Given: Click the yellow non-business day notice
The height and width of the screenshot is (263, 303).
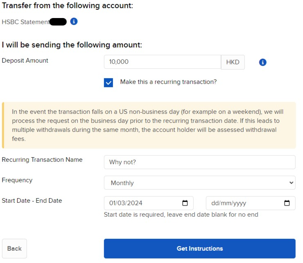Looking at the screenshot, I should [x=149, y=125].
